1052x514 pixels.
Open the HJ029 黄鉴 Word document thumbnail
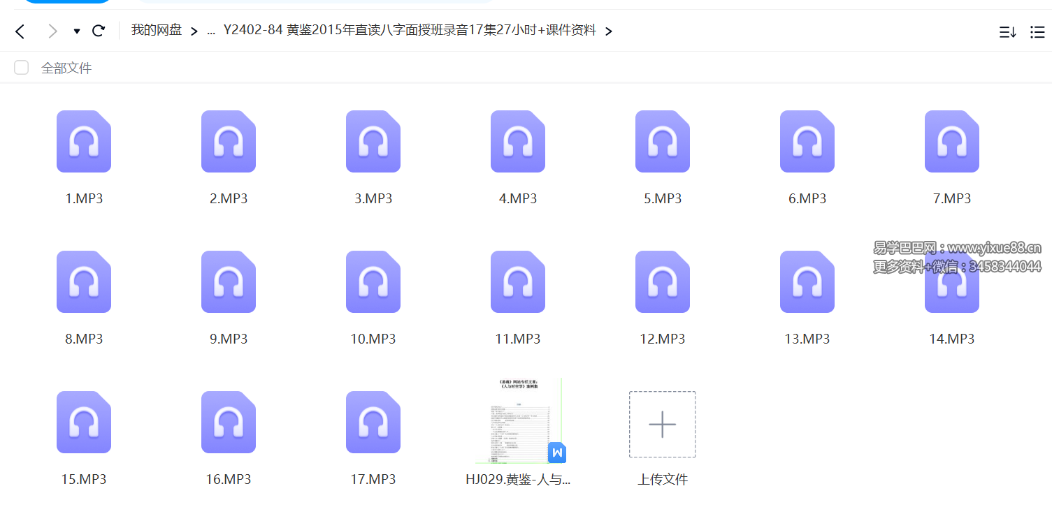(518, 420)
